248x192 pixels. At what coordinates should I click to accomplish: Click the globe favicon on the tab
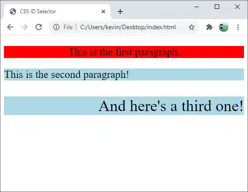pyautogui.click(x=13, y=12)
